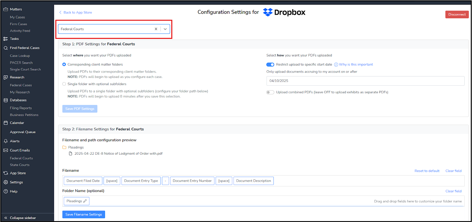472x222 pixels.
Task: Open Business Petitions
Action: pos(24,115)
